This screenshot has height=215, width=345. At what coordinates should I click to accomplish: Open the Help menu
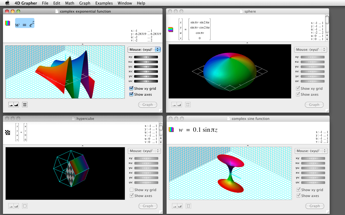(x=141, y=3)
